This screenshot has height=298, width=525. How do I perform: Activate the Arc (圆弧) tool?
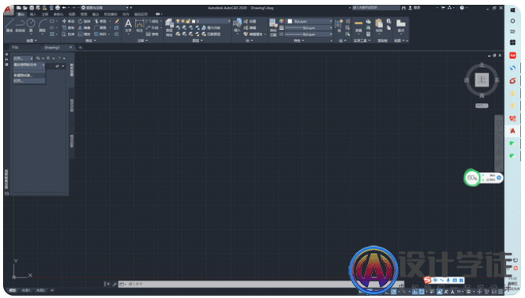click(x=42, y=25)
